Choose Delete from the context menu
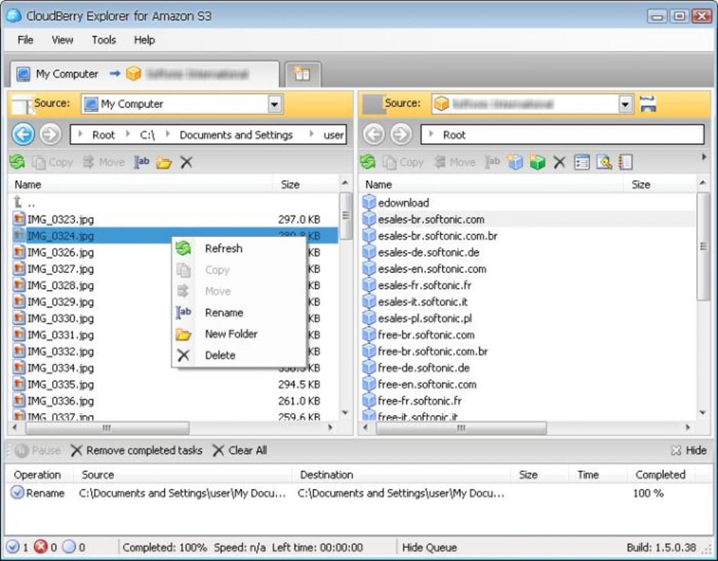Image resolution: width=718 pixels, height=561 pixels. tap(238, 355)
